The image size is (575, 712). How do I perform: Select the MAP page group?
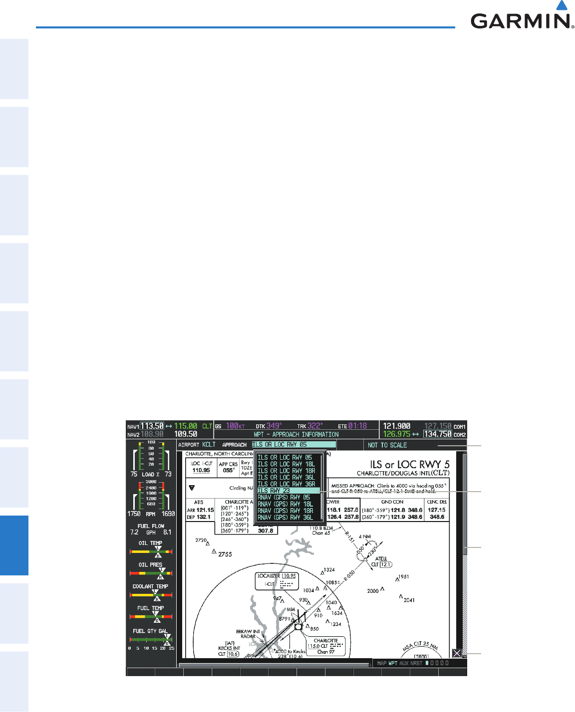[382, 663]
